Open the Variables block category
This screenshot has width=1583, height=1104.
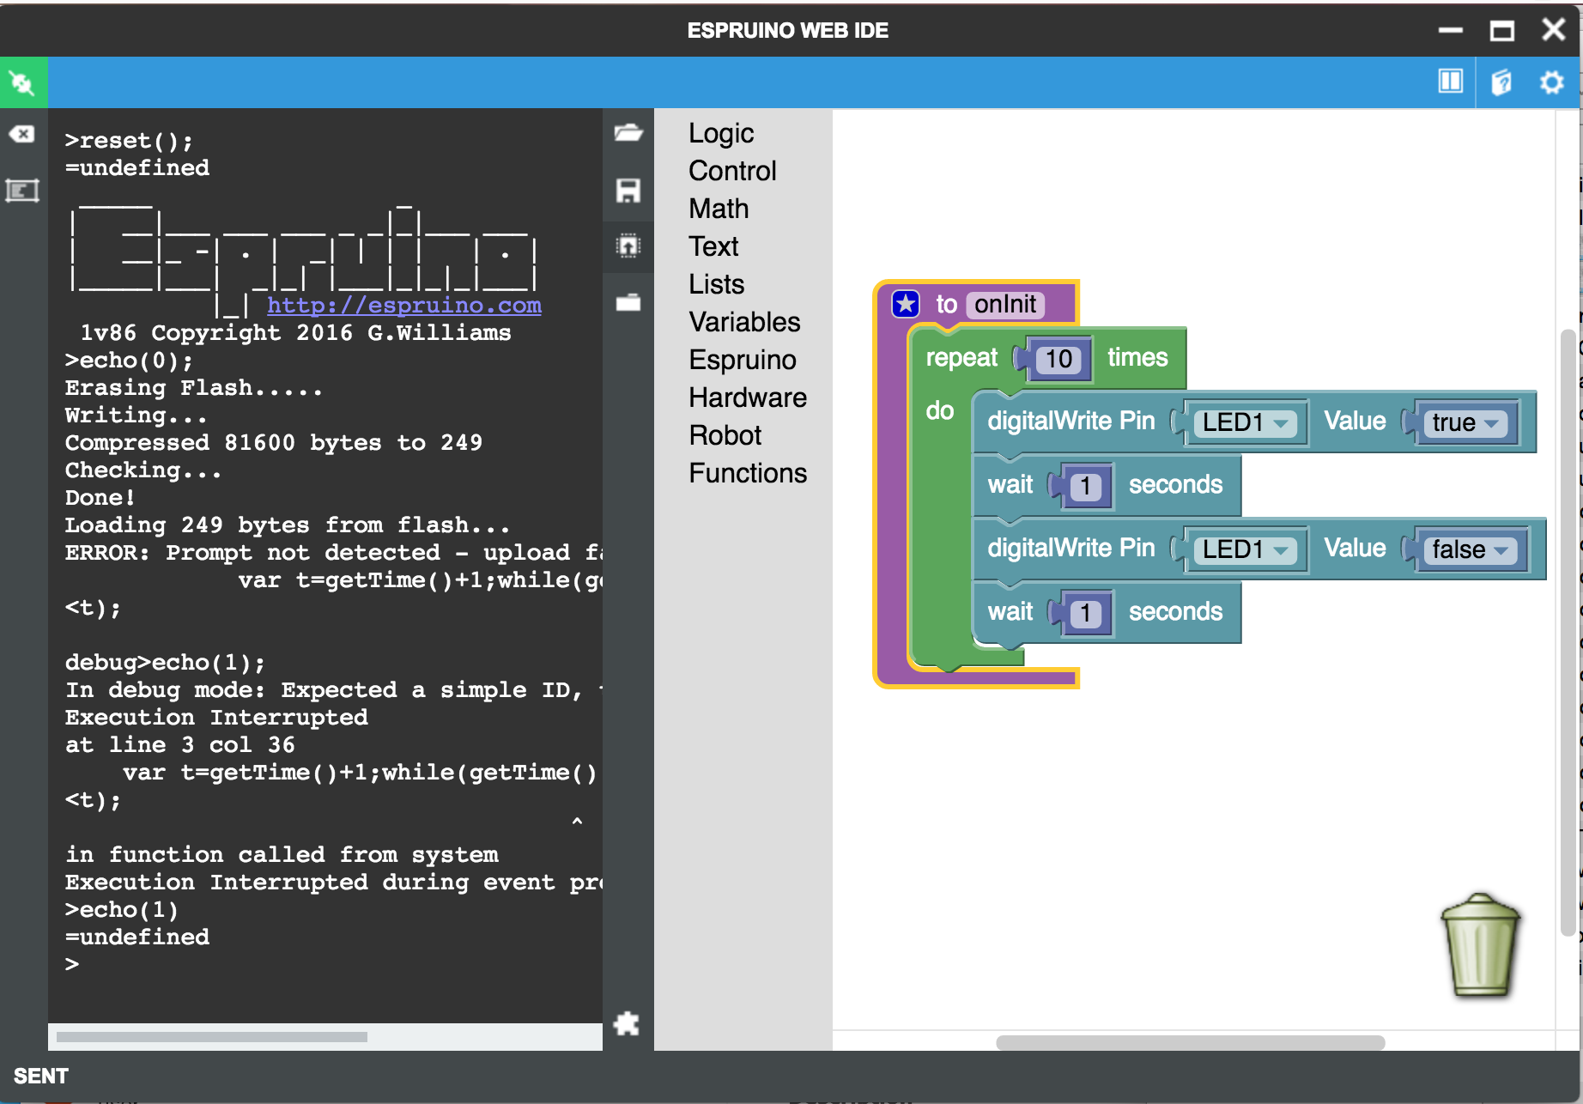744,322
